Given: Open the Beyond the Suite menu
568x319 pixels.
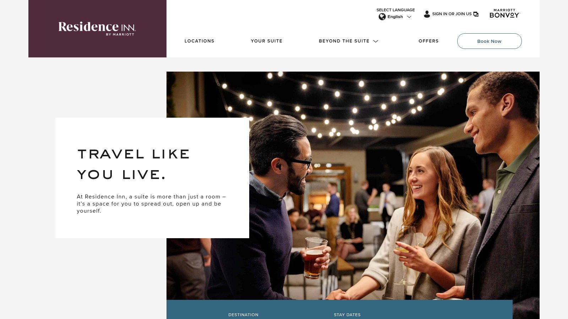Looking at the screenshot, I should tap(344, 41).
